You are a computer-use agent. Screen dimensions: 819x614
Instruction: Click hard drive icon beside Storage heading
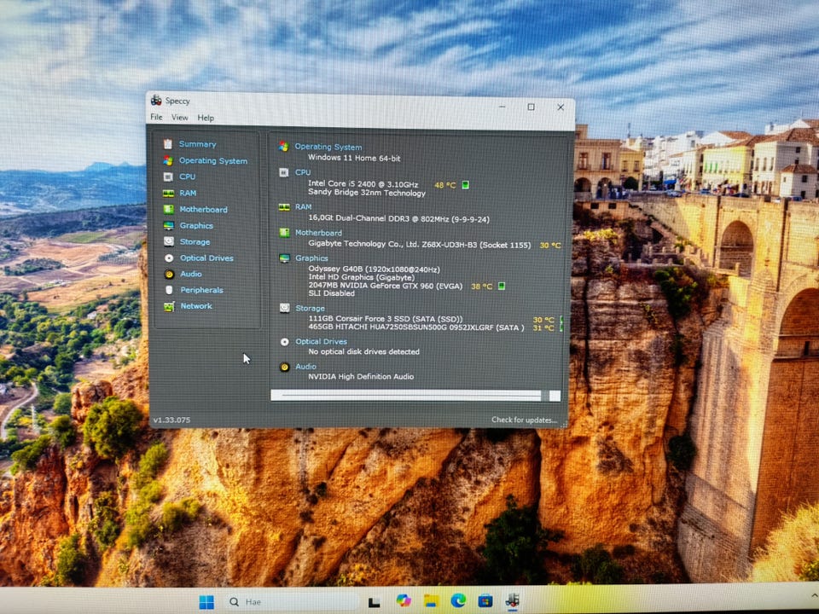(284, 308)
